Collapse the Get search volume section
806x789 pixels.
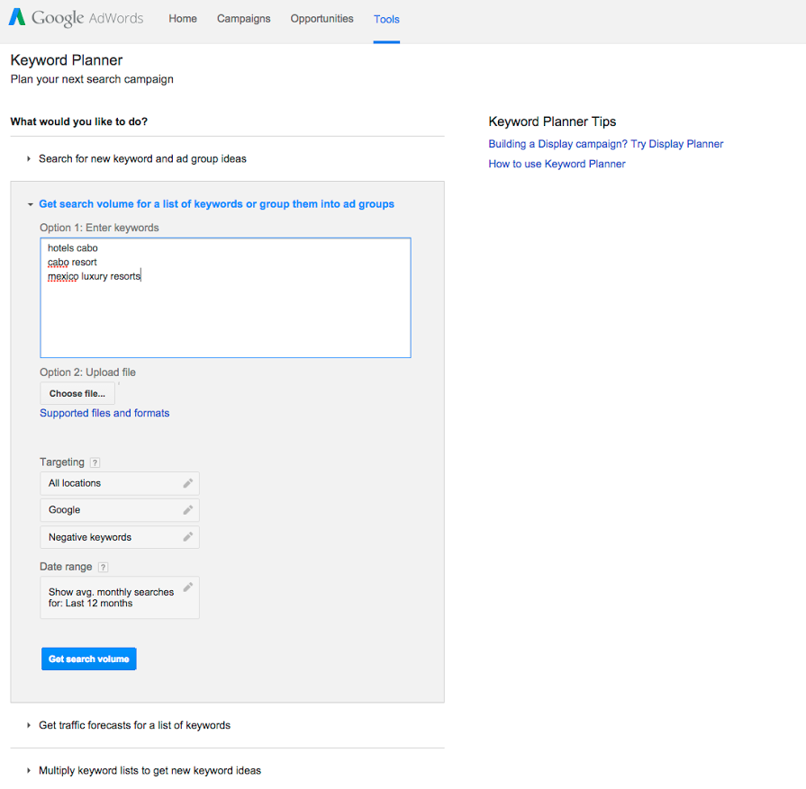216,204
